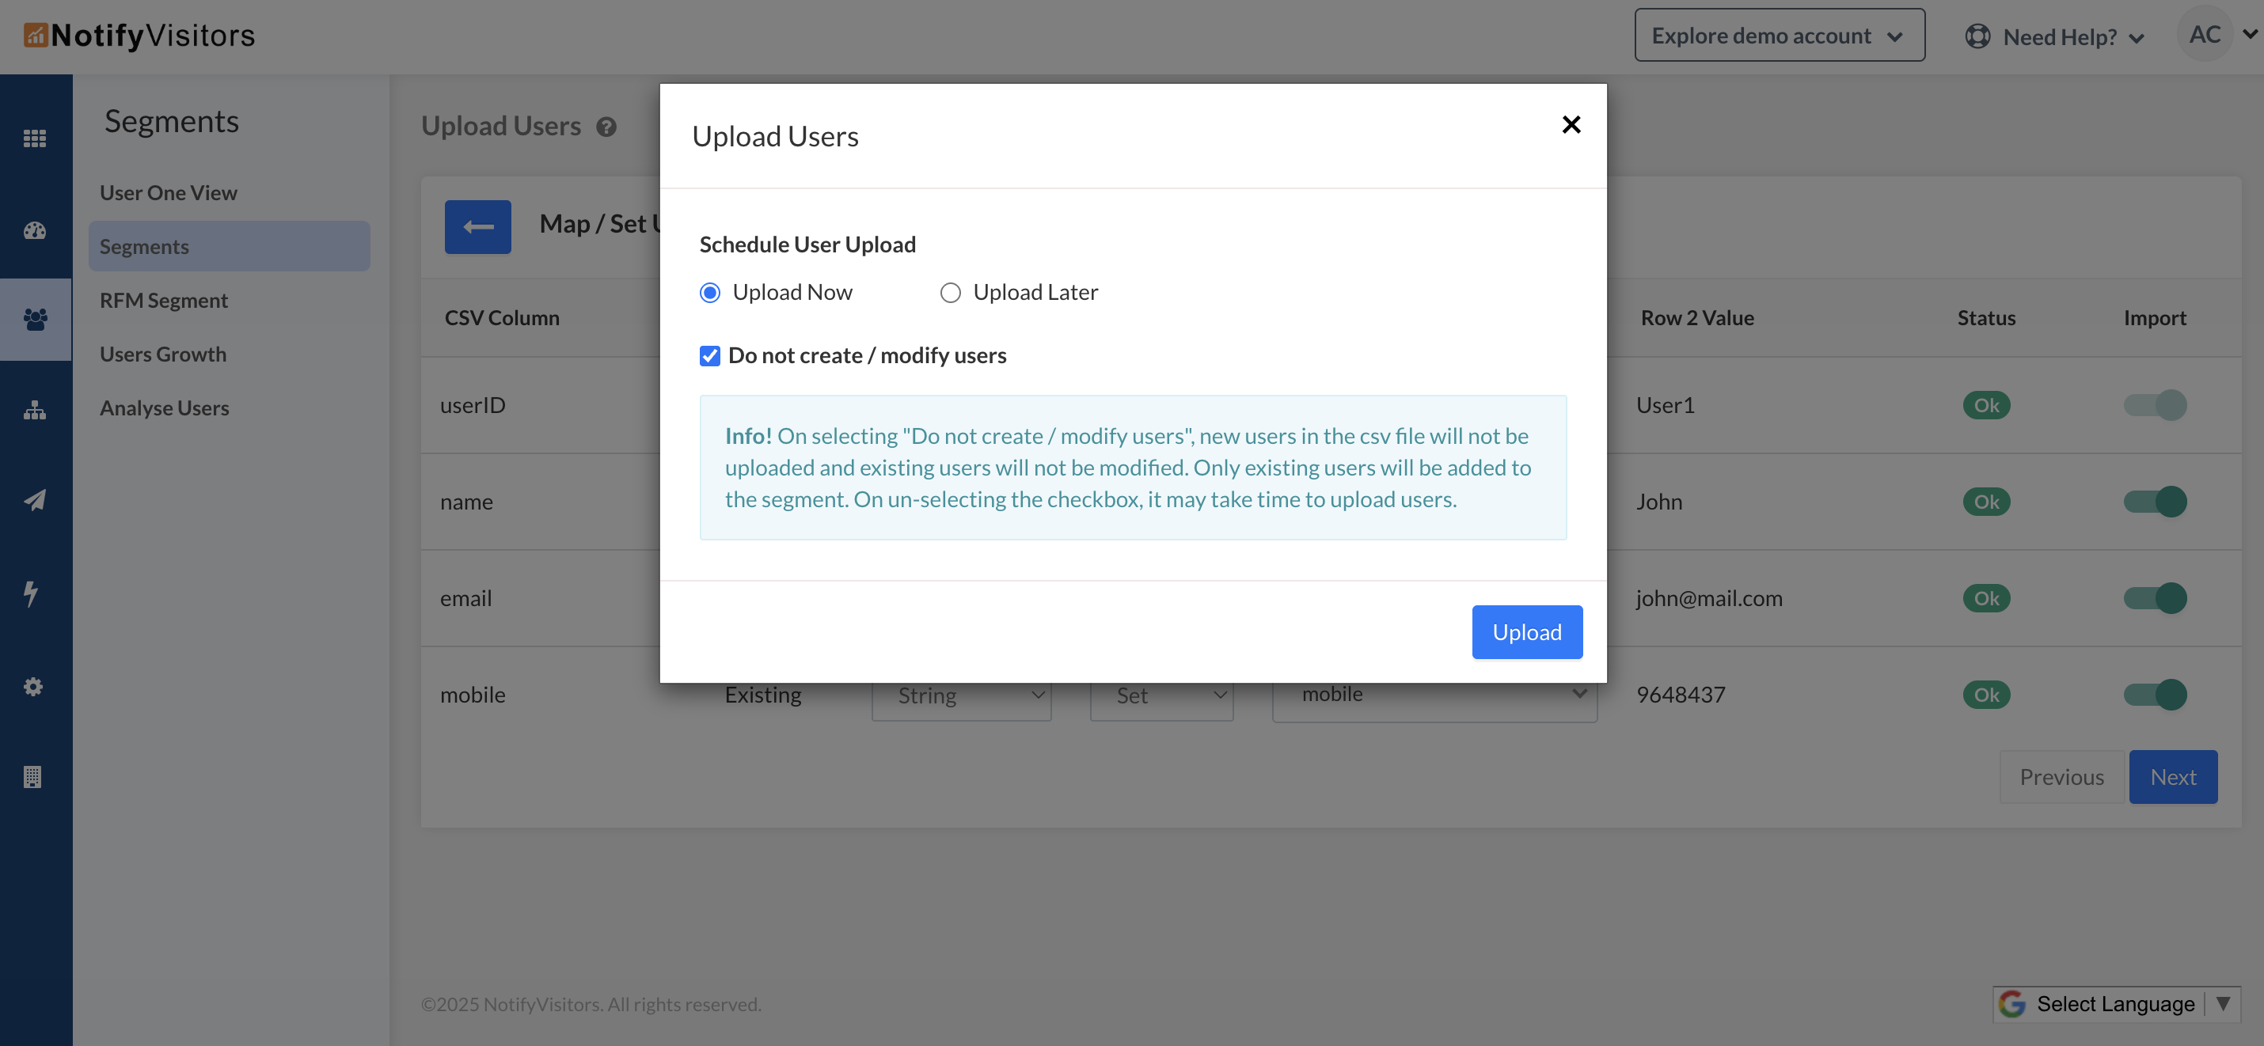The image size is (2264, 1046).
Task: Click the hierarchy sitemap sidebar icon
Action: (x=34, y=410)
